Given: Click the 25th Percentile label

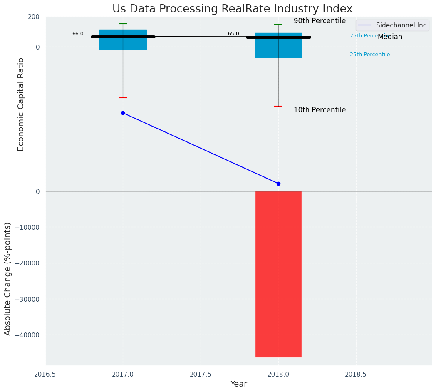Looking at the screenshot, I should (x=370, y=55).
